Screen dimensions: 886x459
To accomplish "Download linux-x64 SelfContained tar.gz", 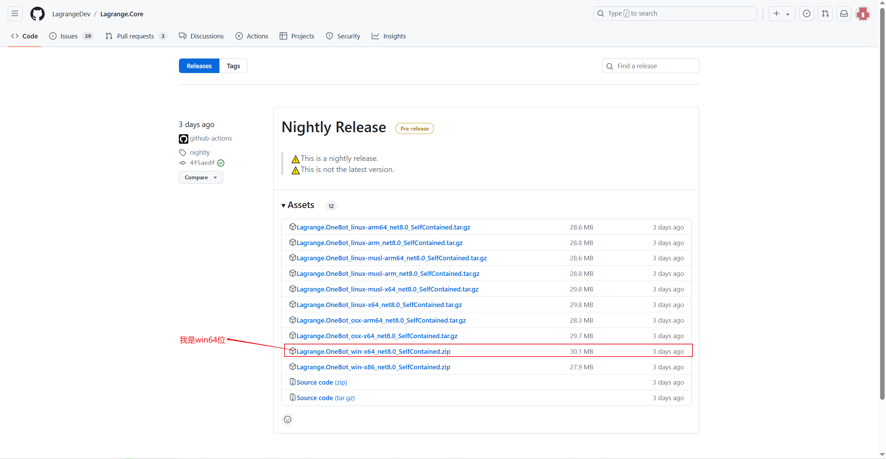I will (379, 305).
